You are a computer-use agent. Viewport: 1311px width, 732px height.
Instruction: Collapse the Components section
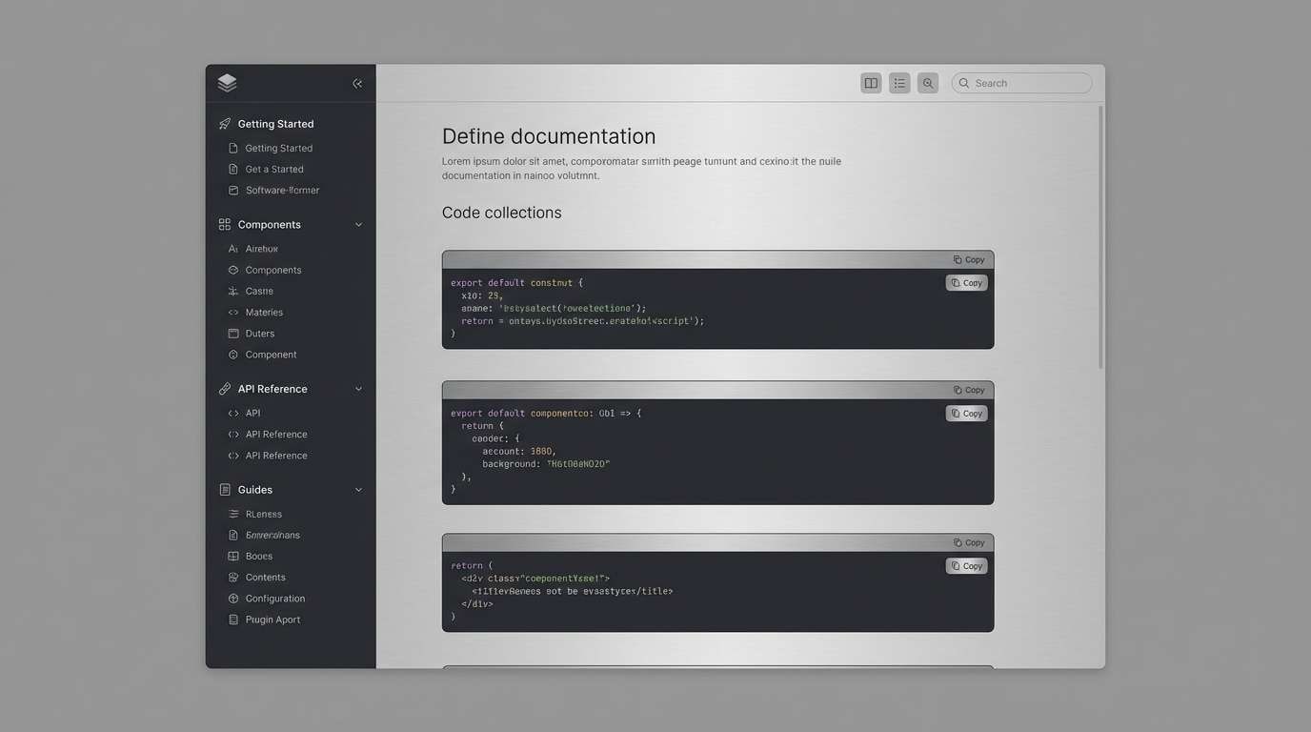click(358, 225)
